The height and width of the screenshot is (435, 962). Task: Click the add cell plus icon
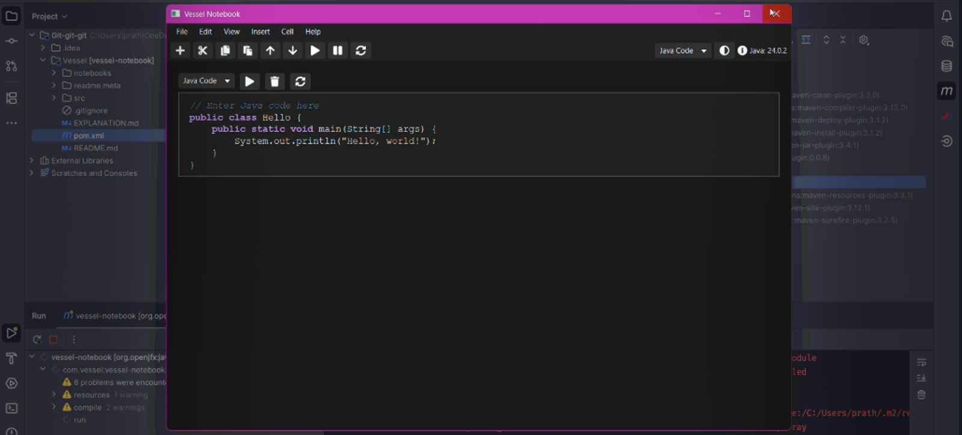pos(180,51)
